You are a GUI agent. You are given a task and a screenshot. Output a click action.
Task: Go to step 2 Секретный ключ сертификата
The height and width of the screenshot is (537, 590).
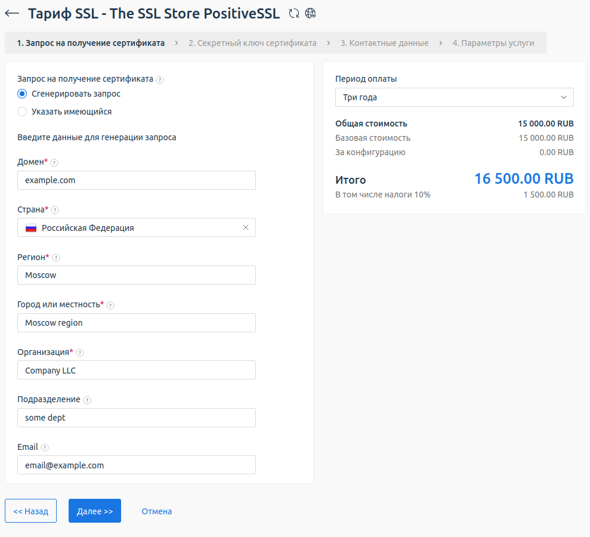pyautogui.click(x=252, y=43)
